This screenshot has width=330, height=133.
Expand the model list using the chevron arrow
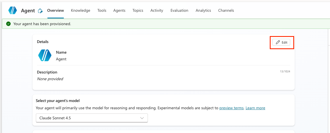pyautogui.click(x=142, y=118)
